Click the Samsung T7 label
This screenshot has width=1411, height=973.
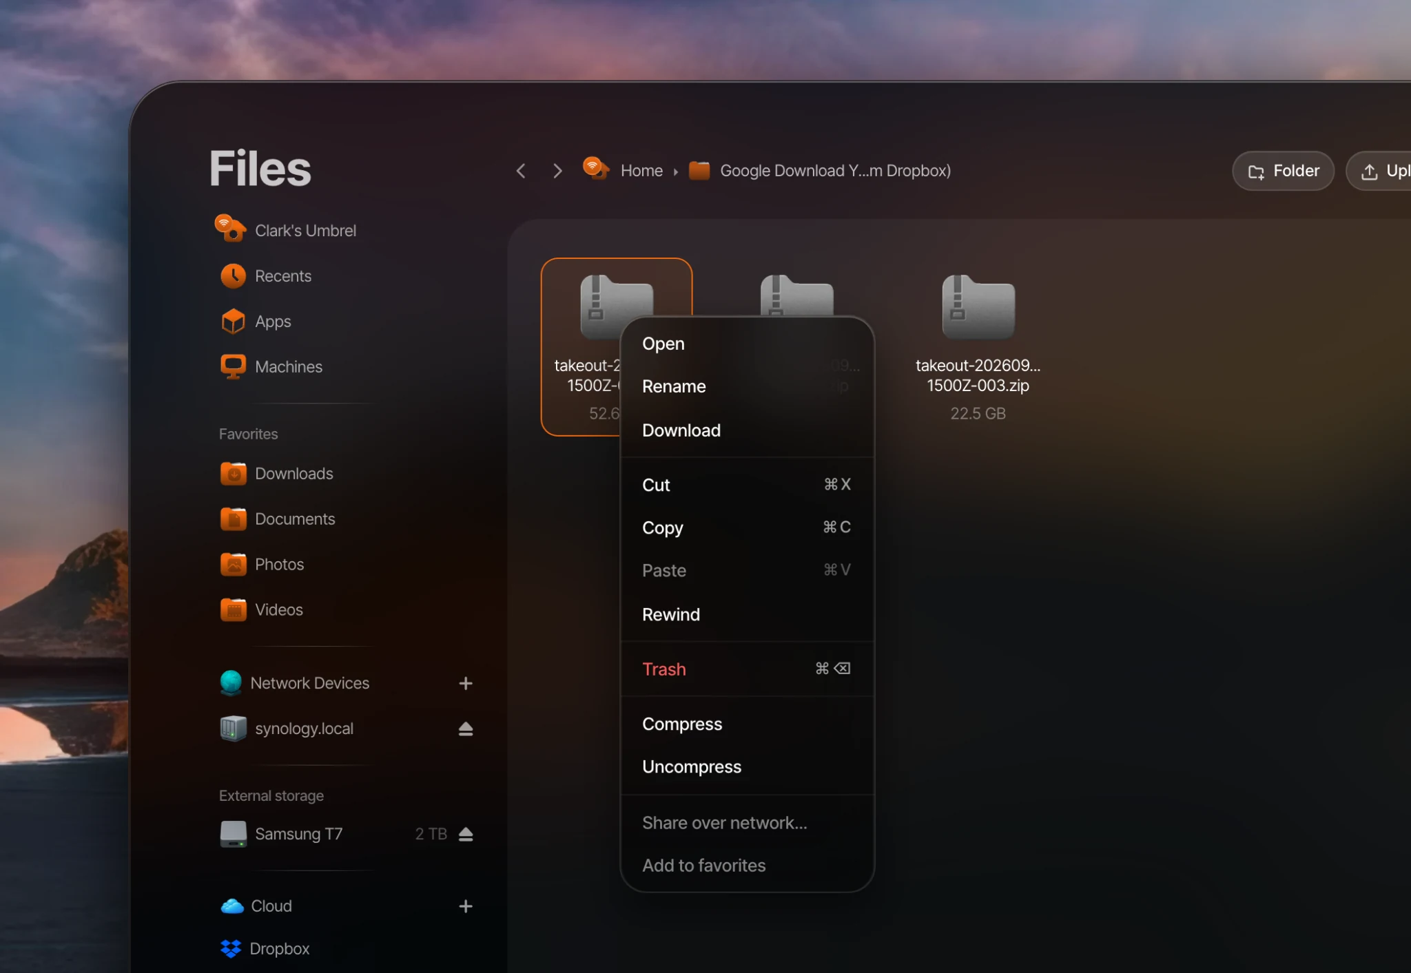pos(298,834)
